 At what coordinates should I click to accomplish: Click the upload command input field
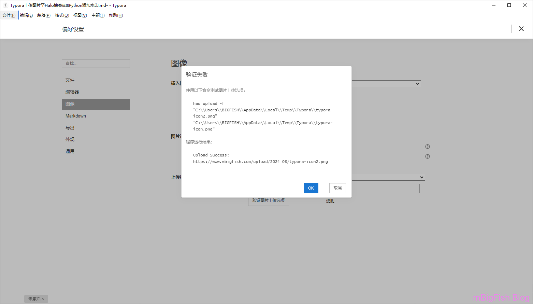click(385, 189)
